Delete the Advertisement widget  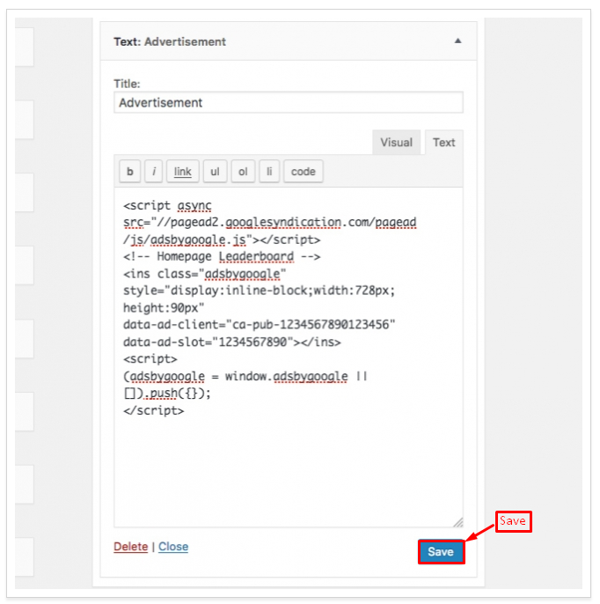pyautogui.click(x=131, y=547)
